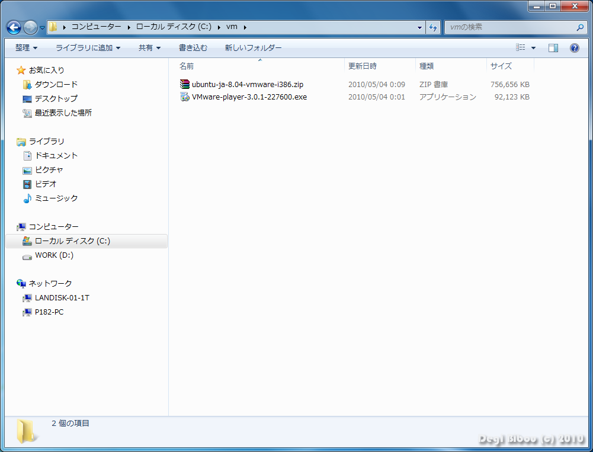Click the 最近表示した場所 icon

coord(27,113)
